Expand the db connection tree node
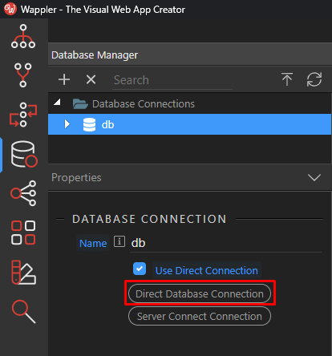This screenshot has width=332, height=356. pos(67,124)
